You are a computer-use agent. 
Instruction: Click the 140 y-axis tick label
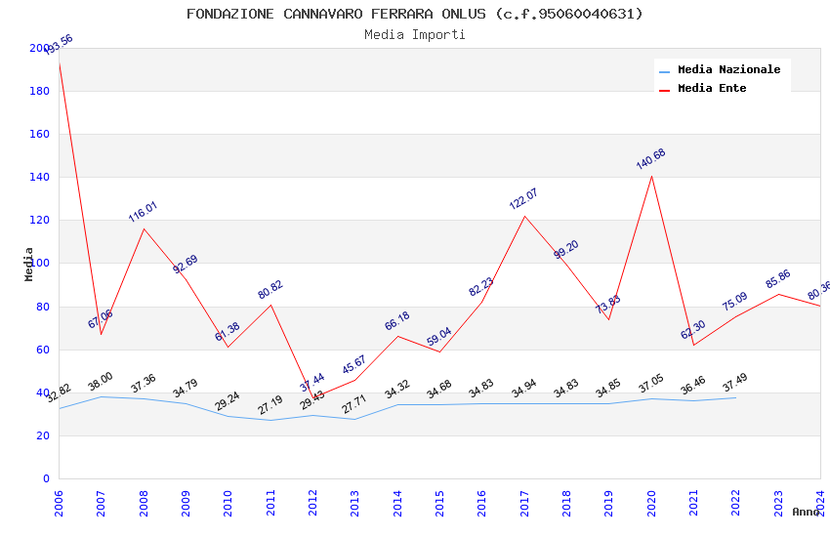click(40, 177)
